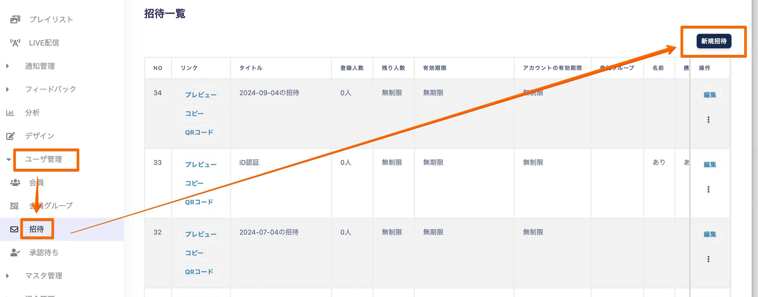758x297 pixels.
Task: Expand the マスタ管理 menu arrow
Action: [x=7, y=276]
